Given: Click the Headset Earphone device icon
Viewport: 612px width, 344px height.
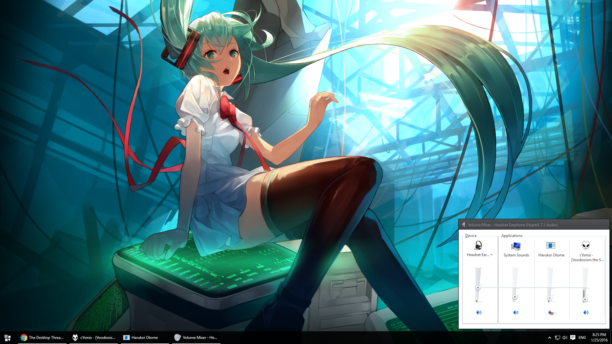Looking at the screenshot, I should pos(478,245).
